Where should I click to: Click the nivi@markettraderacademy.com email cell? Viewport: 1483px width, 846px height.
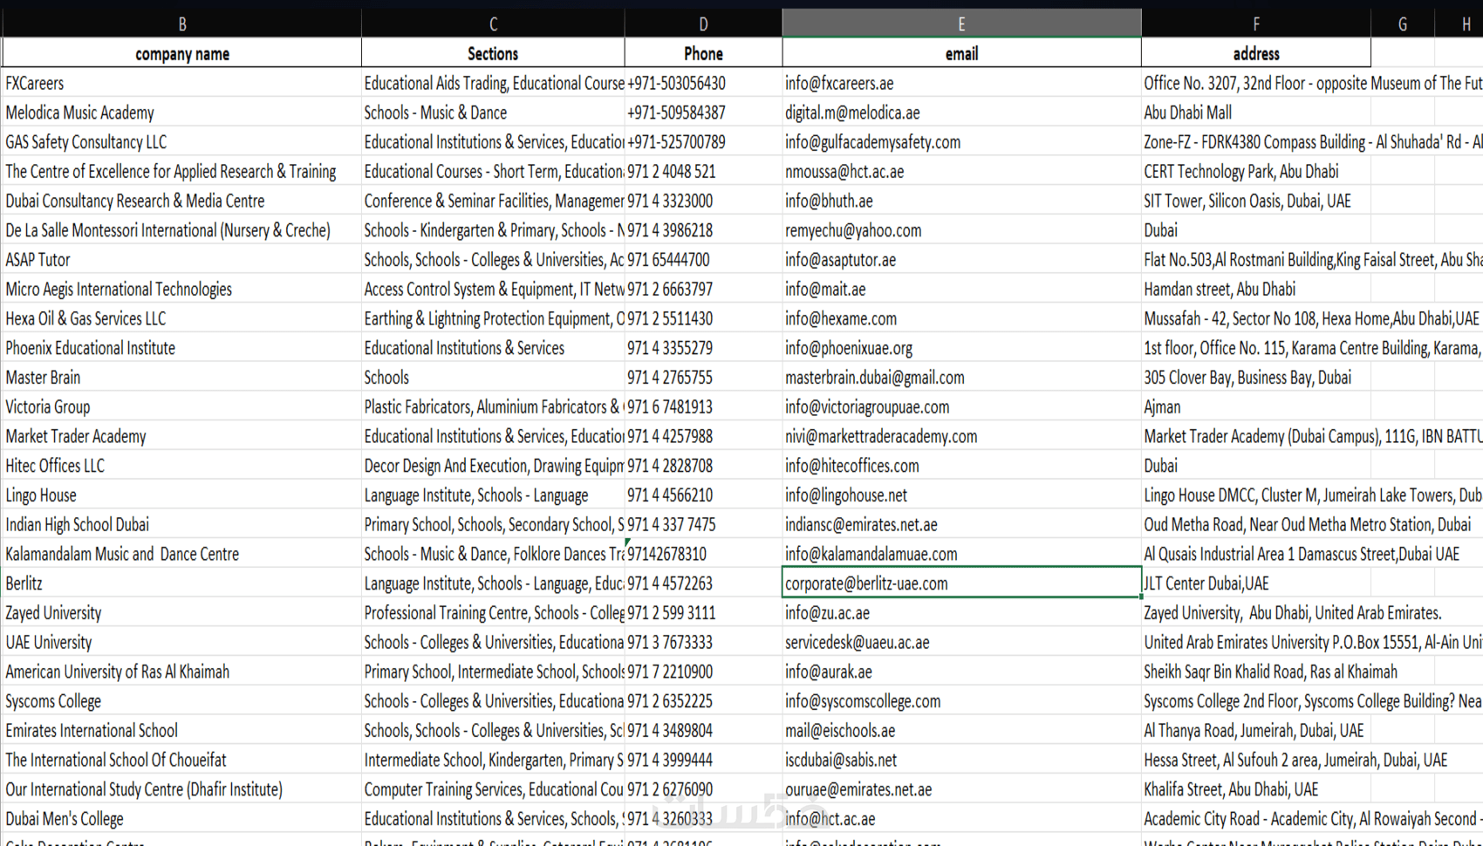pyautogui.click(x=961, y=436)
